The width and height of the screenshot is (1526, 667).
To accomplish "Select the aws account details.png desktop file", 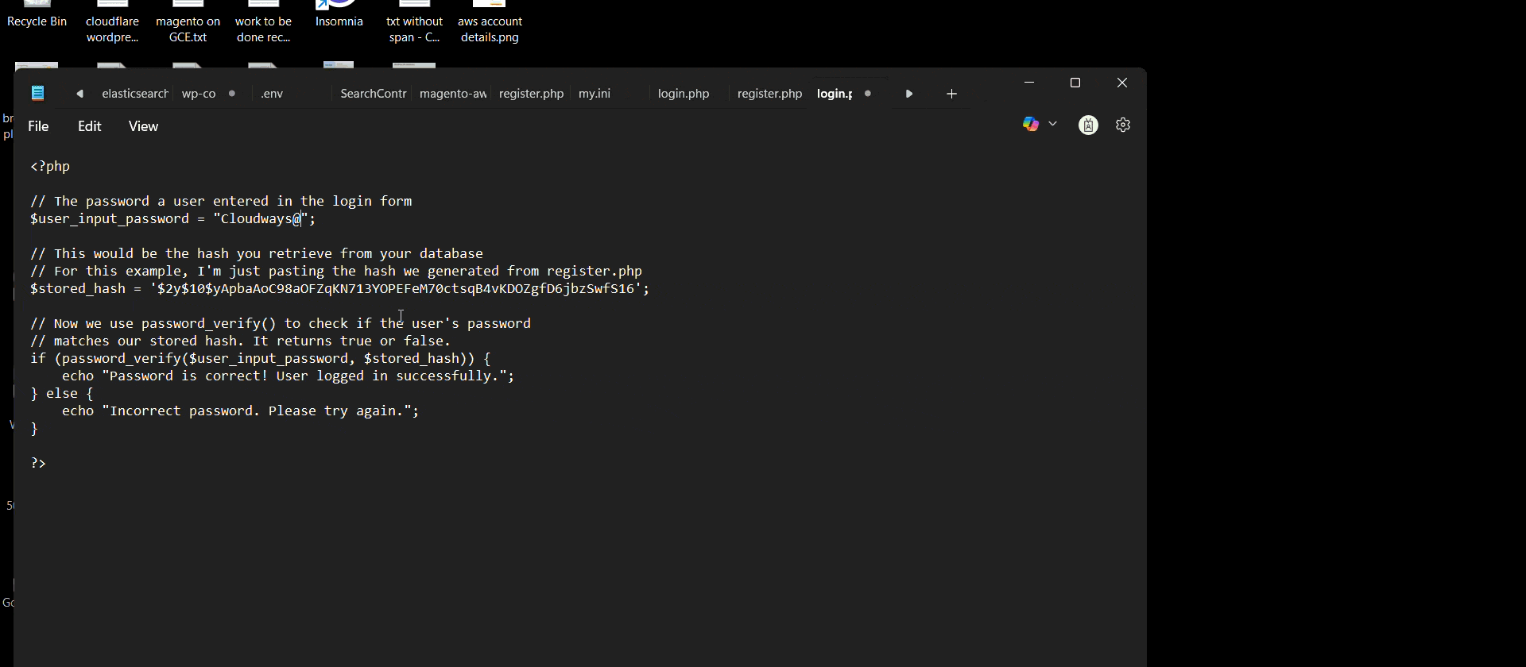I will (x=490, y=24).
